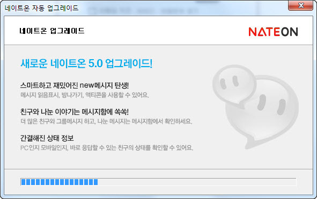Screen dimensions: 317x199
Task: Click the text 스마트하고 재밌어진 new메시지 탄생!
Action: coord(75,86)
